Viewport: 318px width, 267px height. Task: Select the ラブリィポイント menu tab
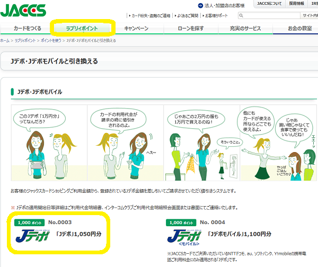82,29
